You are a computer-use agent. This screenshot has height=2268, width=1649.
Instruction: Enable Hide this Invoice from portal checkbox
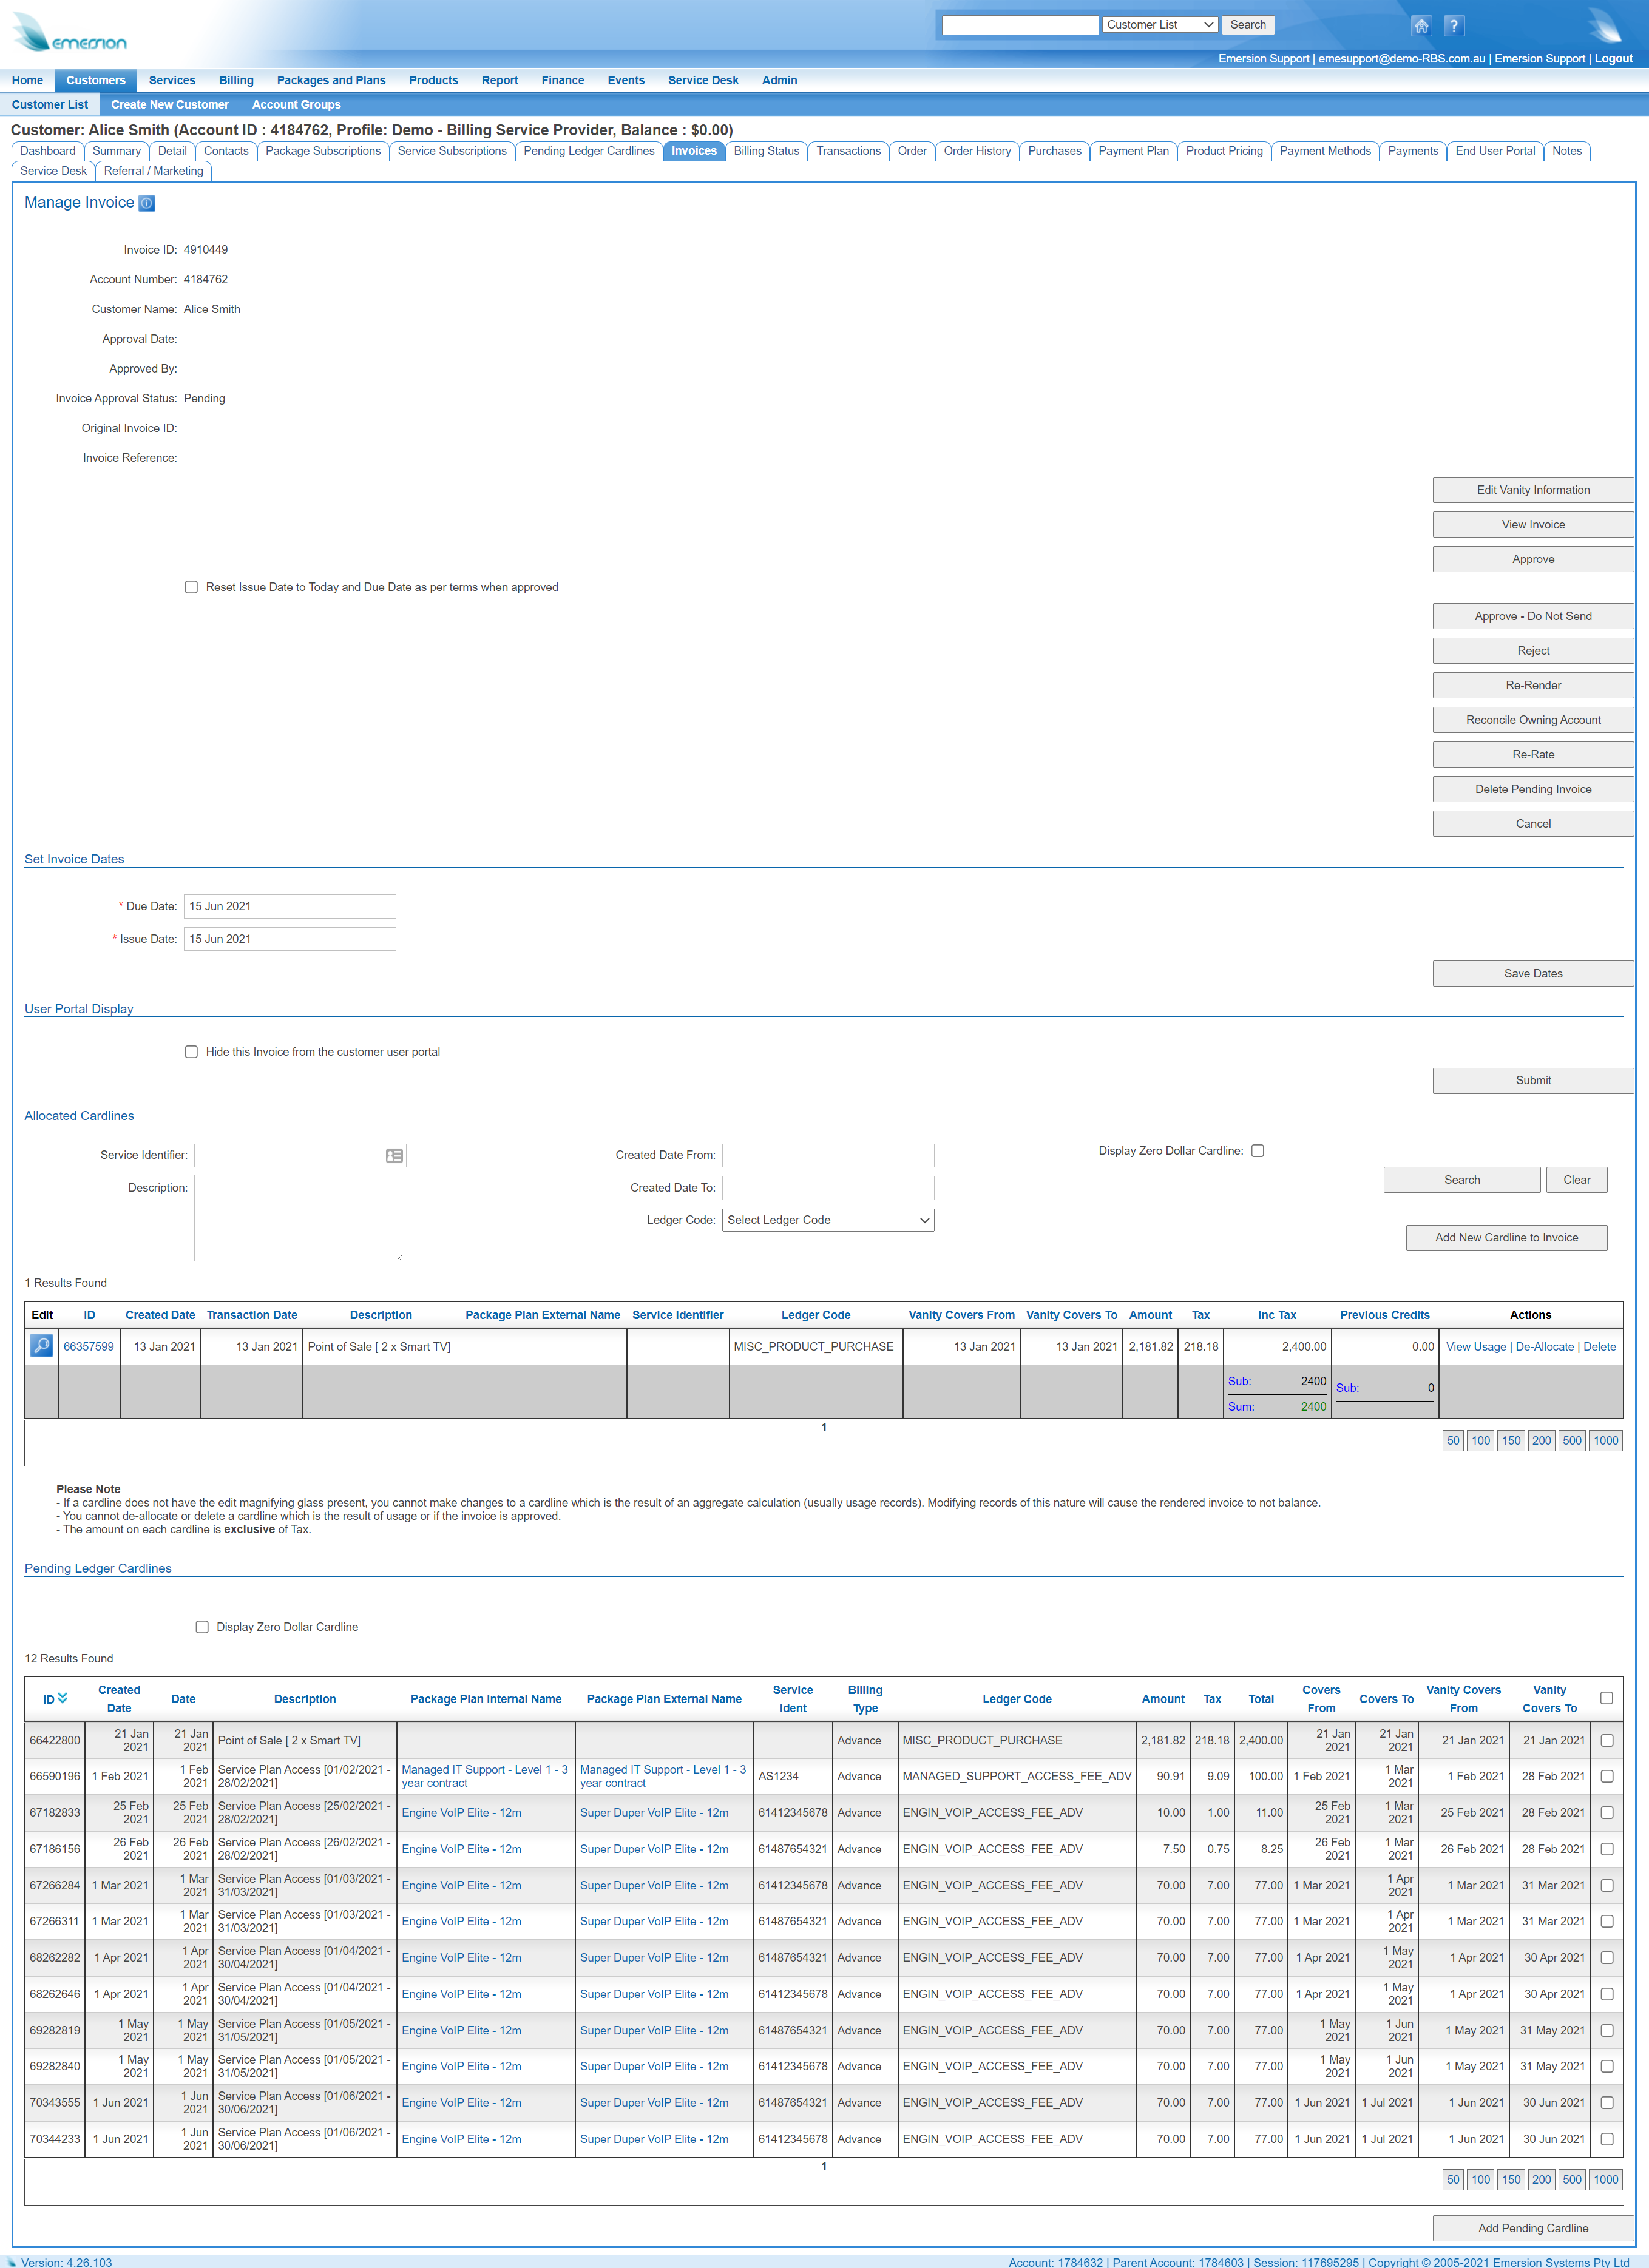point(191,1052)
